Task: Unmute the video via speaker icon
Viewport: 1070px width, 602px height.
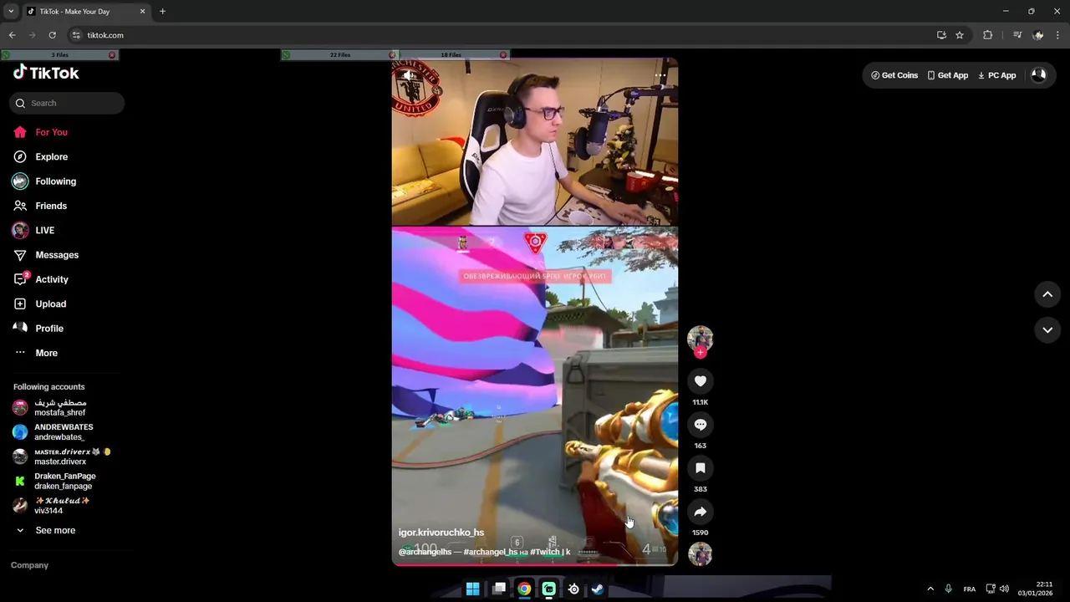Action: pyautogui.click(x=409, y=75)
